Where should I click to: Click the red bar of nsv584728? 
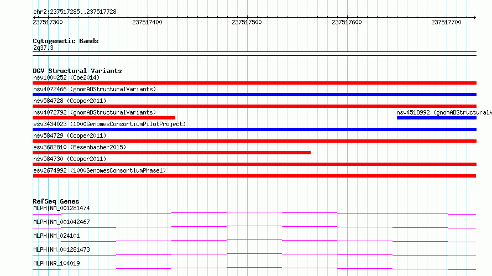pos(254,106)
